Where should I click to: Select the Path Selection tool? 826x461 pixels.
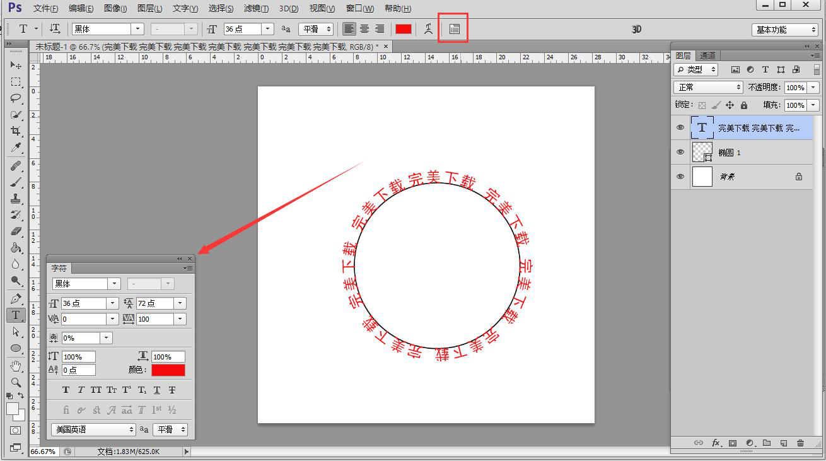pyautogui.click(x=16, y=332)
